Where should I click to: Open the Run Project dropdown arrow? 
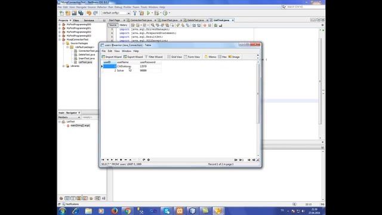152,13
